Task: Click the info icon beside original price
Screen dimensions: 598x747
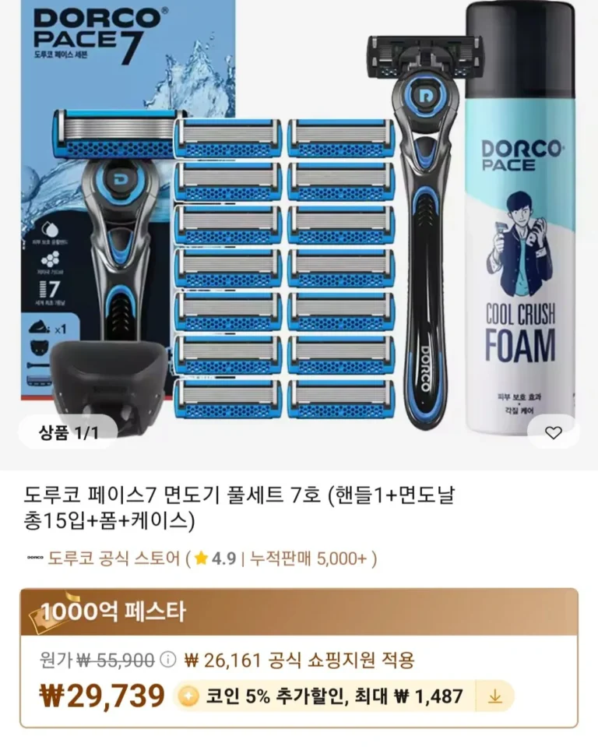Action: [x=167, y=661]
